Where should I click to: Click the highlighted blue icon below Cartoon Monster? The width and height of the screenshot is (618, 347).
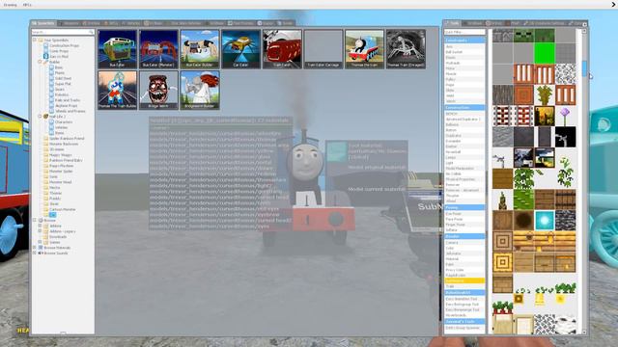pyautogui.click(x=52, y=215)
